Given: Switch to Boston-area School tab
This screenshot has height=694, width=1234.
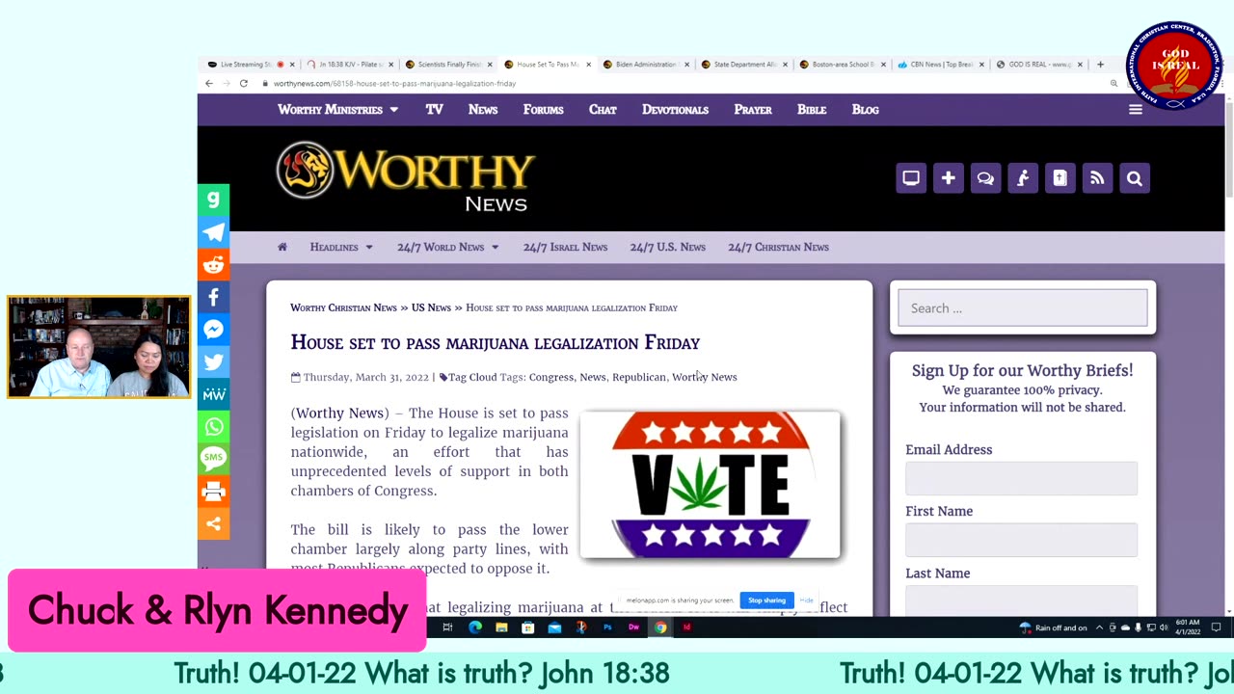Looking at the screenshot, I should (x=843, y=65).
